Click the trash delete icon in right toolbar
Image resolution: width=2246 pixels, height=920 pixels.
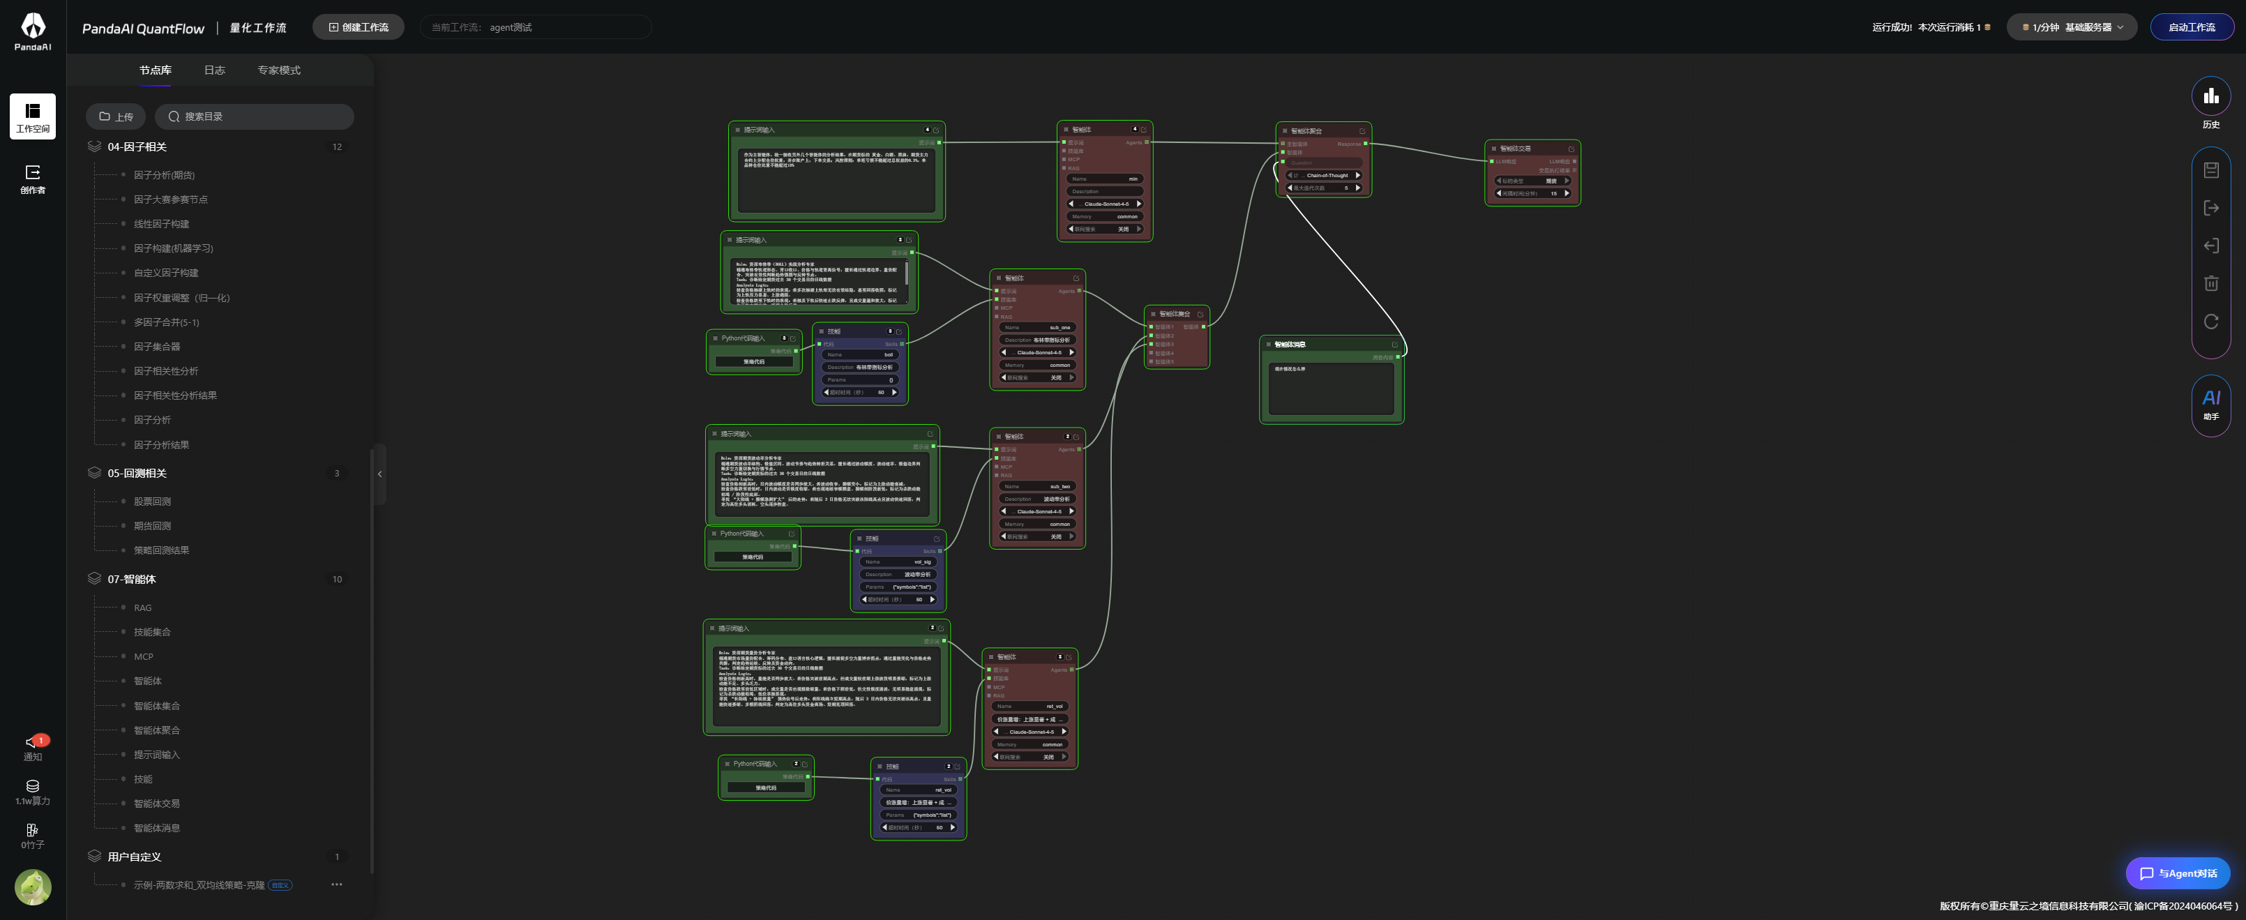(x=2210, y=283)
